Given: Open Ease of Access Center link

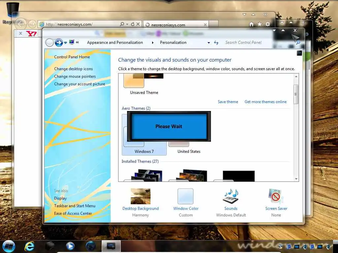Looking at the screenshot, I should 73,213.
